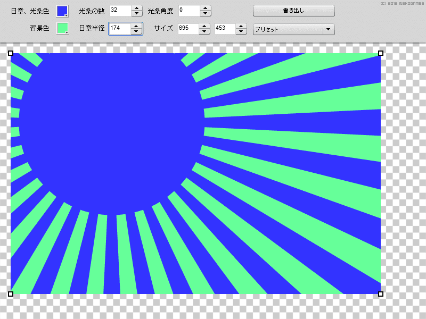Click into the 光条角度 field showing 0

tap(189, 11)
